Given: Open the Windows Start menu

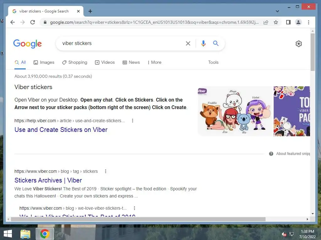Looking at the screenshot, I should point(8,234).
